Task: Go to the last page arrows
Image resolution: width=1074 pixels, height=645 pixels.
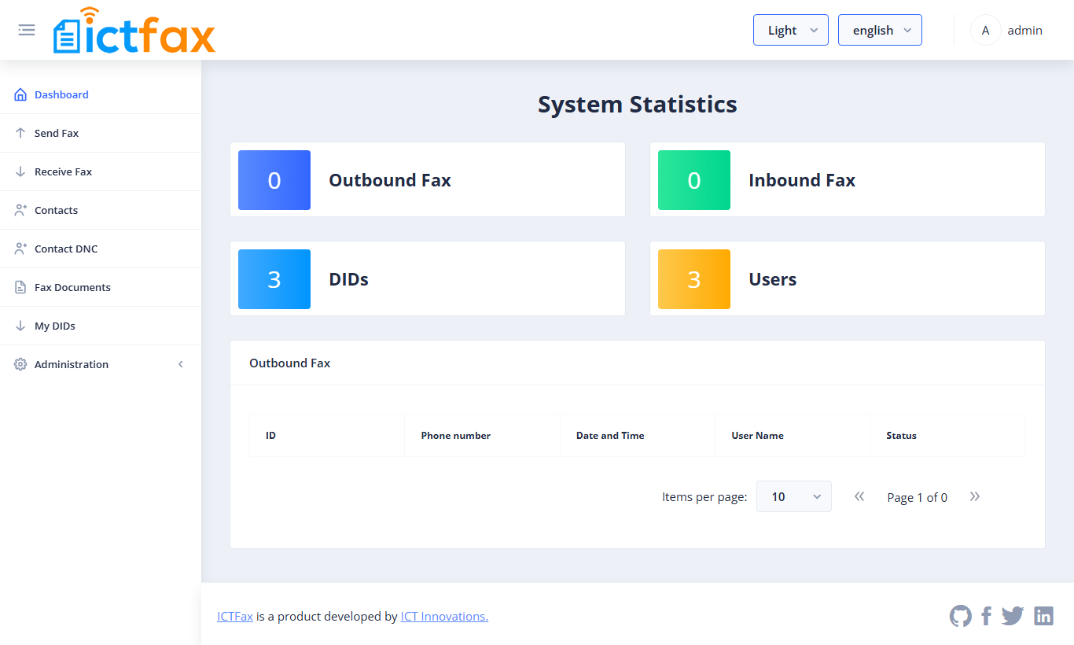Action: pyautogui.click(x=975, y=496)
